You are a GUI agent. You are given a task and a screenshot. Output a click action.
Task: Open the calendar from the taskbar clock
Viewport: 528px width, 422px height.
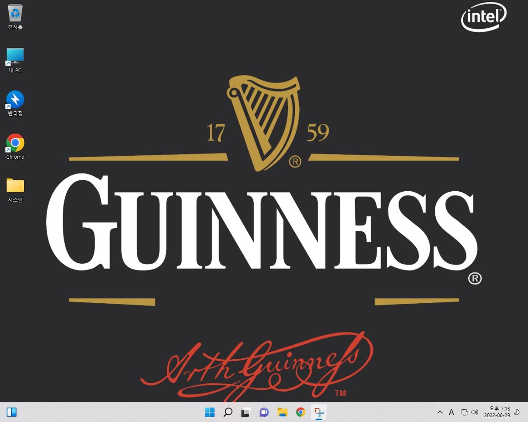pyautogui.click(x=497, y=412)
